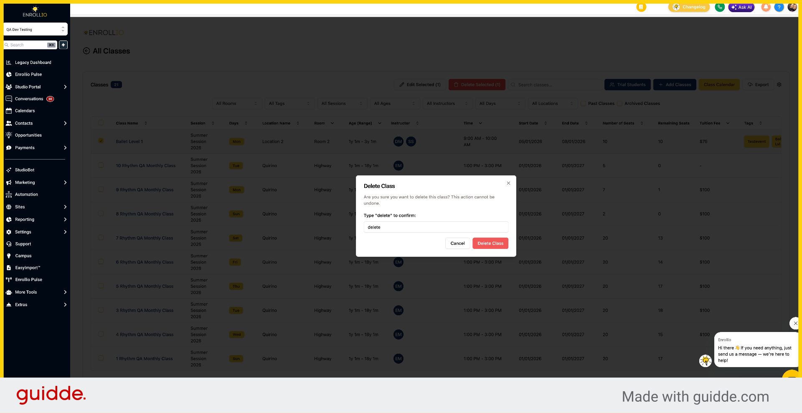Click the delete confirmation text field

436,227
